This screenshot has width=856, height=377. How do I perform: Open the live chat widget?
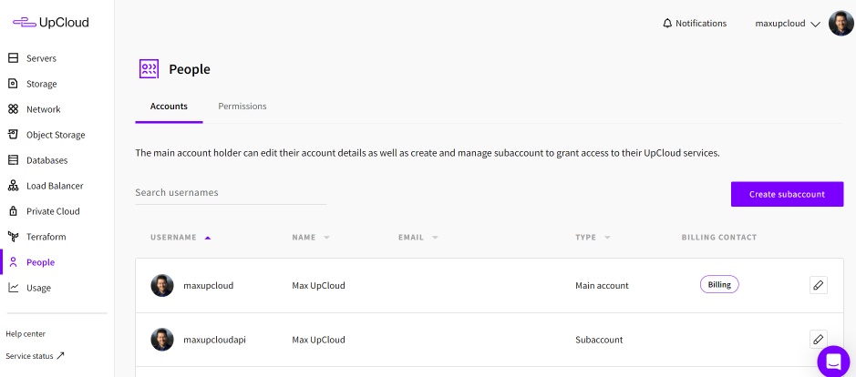(833, 361)
